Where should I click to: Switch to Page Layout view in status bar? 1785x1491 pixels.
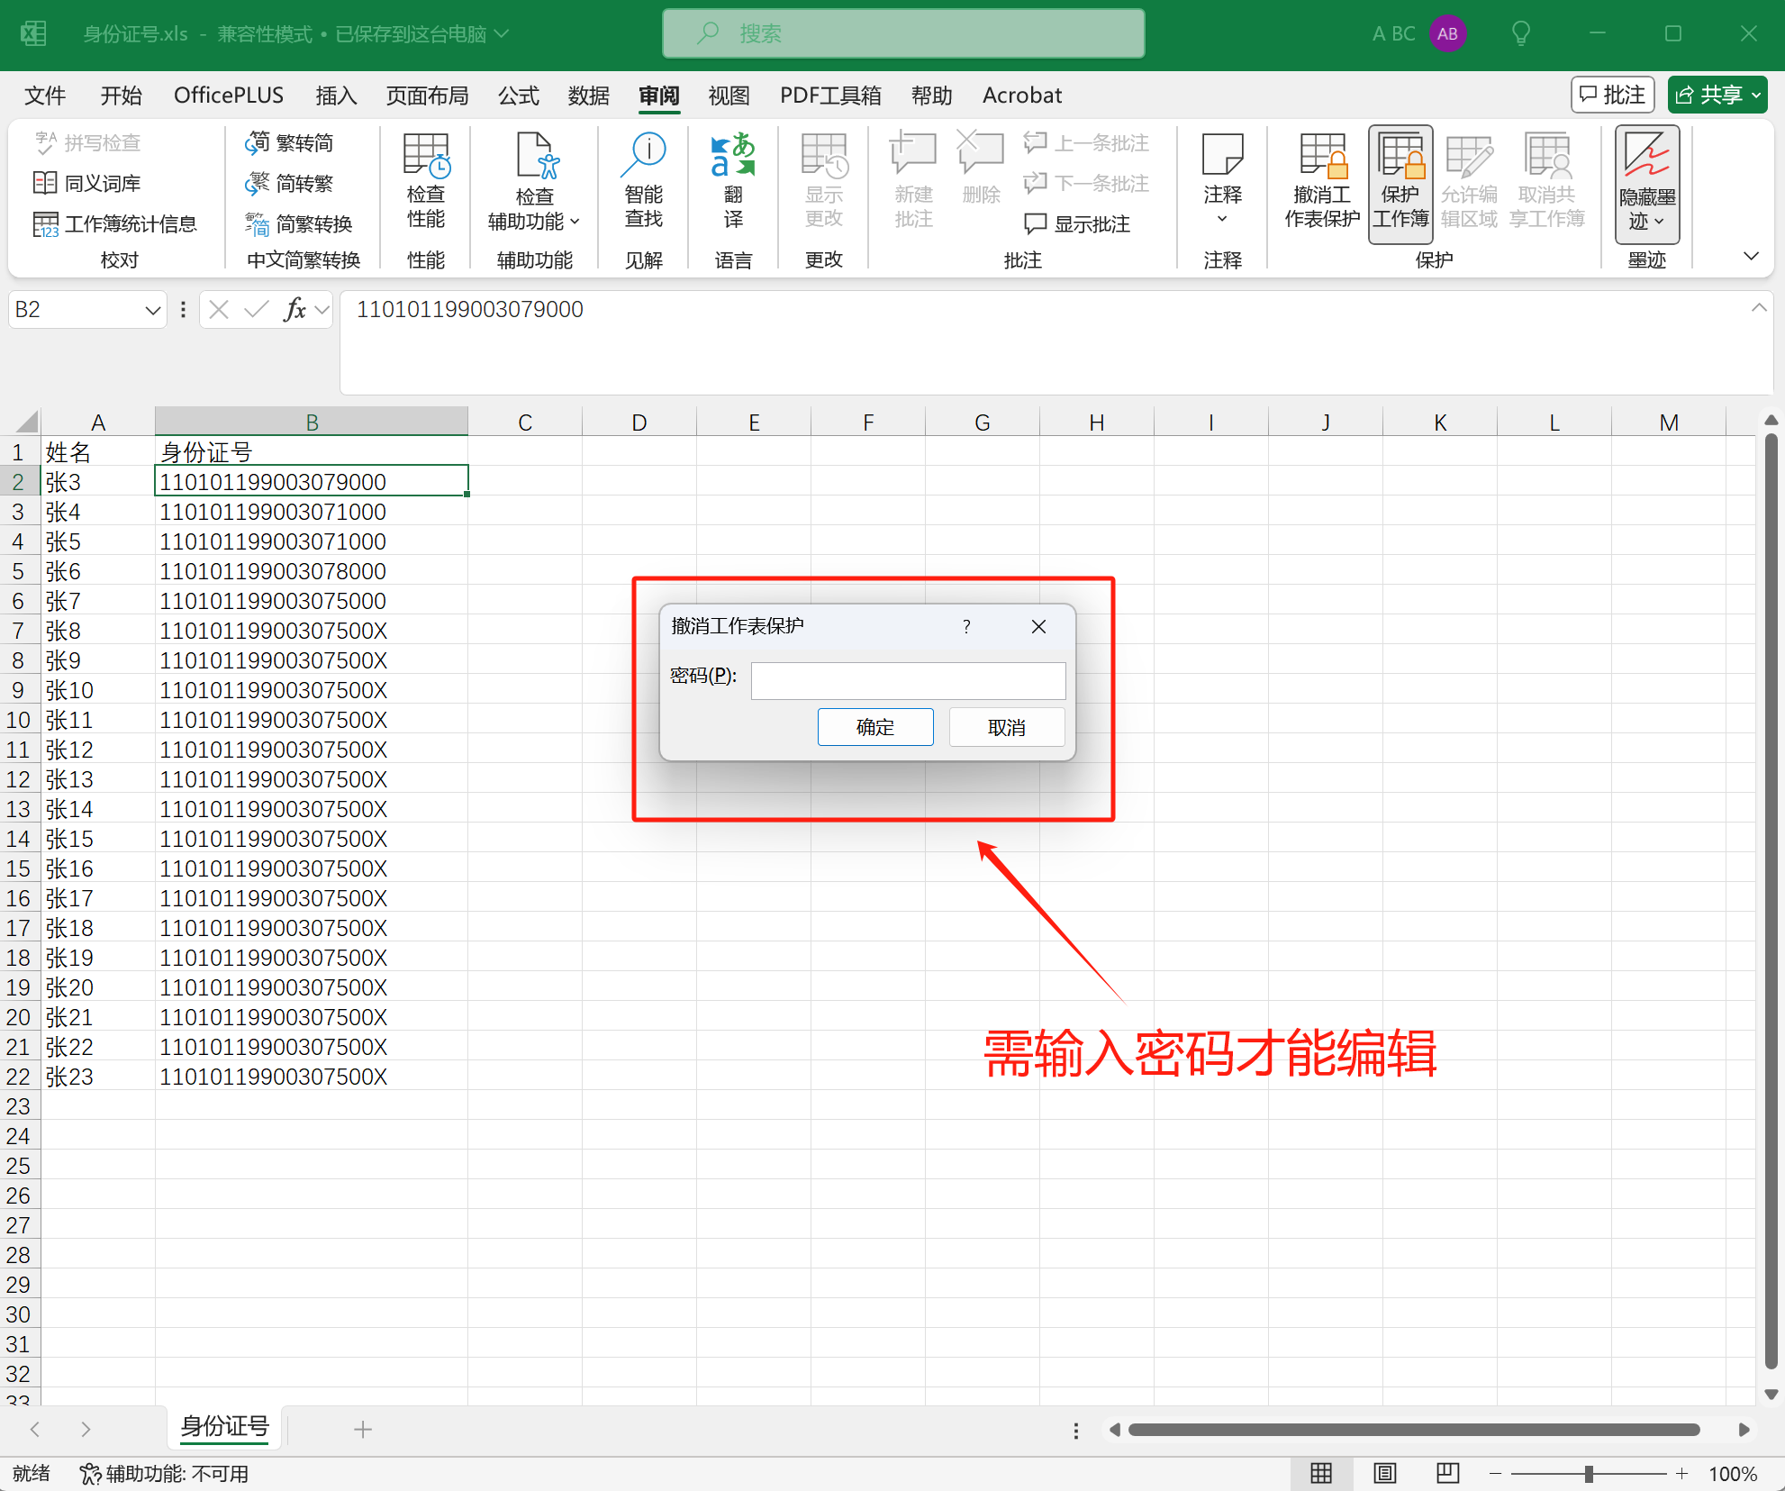pyautogui.click(x=1384, y=1474)
